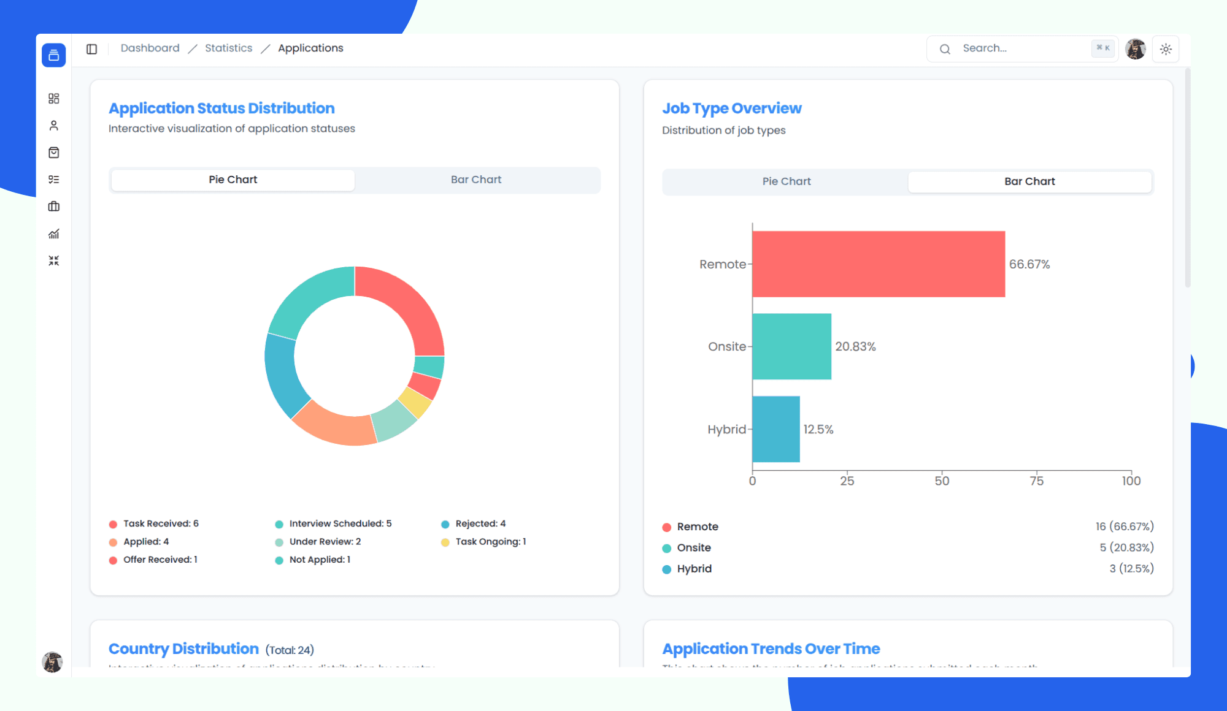Viewport: 1227px width, 711px height.
Task: Select the Remote legend entry in Job Type Overview
Action: (x=697, y=526)
